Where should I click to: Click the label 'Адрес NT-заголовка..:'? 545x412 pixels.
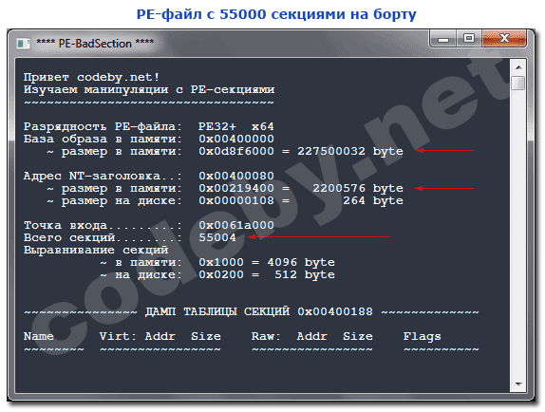tap(103, 177)
